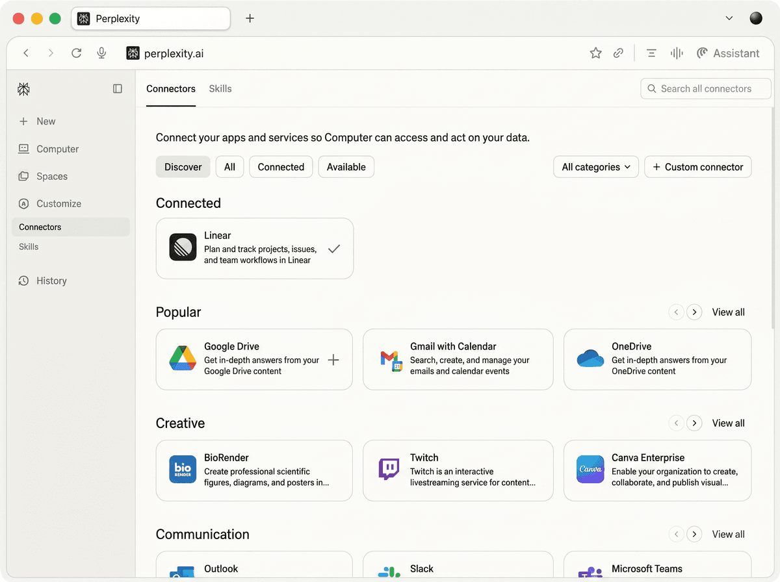The image size is (780, 582).
Task: Click the voice waveform icon
Action: 677,53
